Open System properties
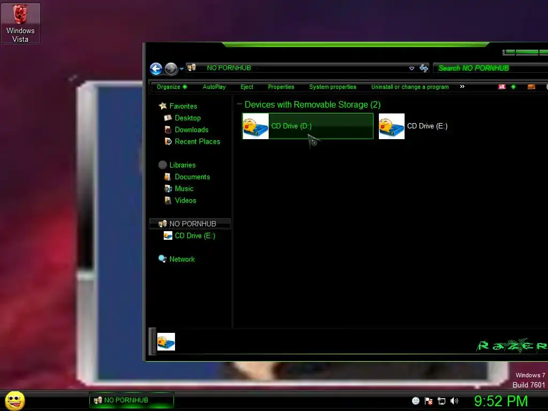548x411 pixels. point(333,87)
